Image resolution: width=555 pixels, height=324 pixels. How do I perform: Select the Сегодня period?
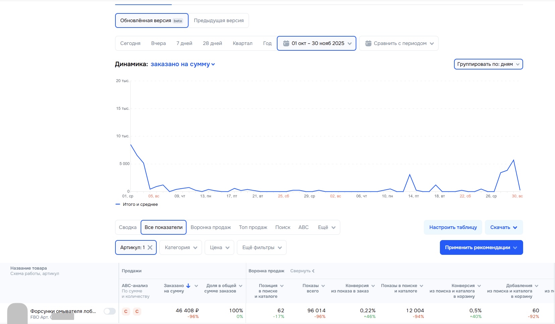point(130,43)
